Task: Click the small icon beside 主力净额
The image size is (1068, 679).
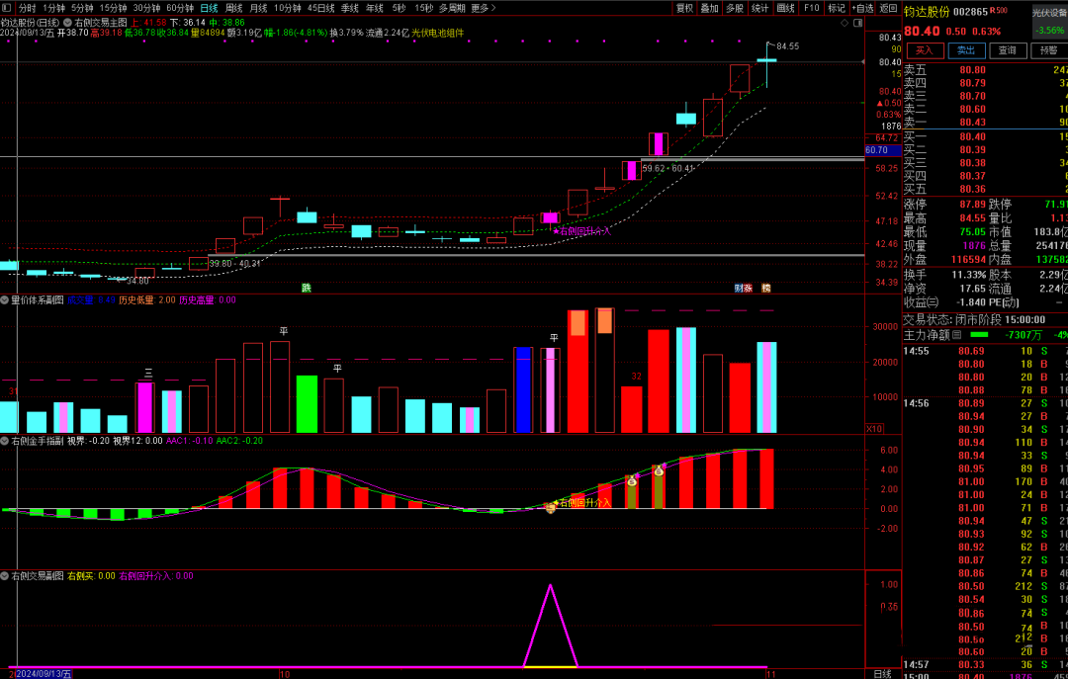Action: click(x=956, y=335)
